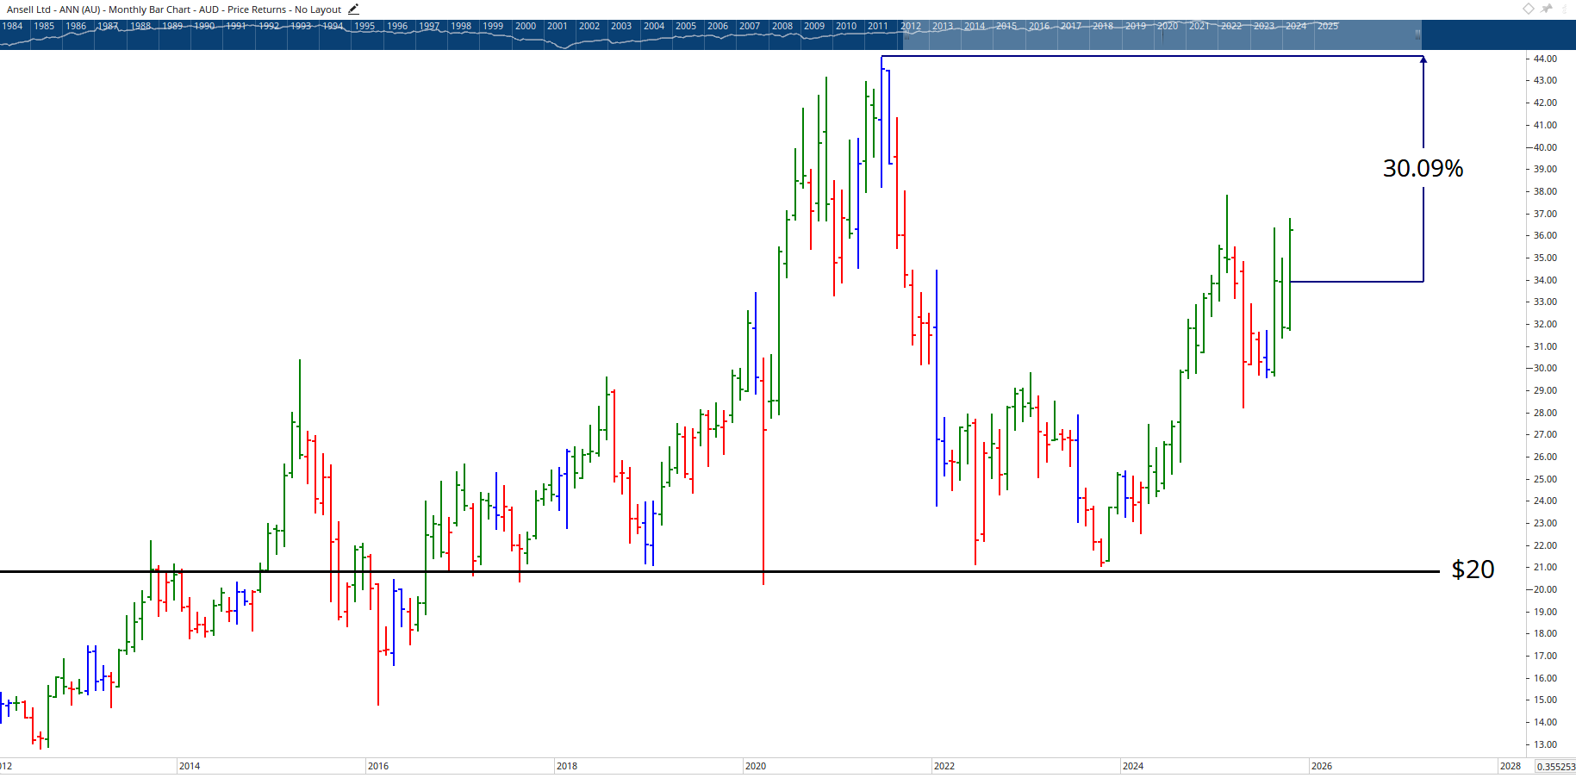Click the dark unselected area of the timeline navigator
This screenshot has width=1576, height=778.
pos(1498,34)
